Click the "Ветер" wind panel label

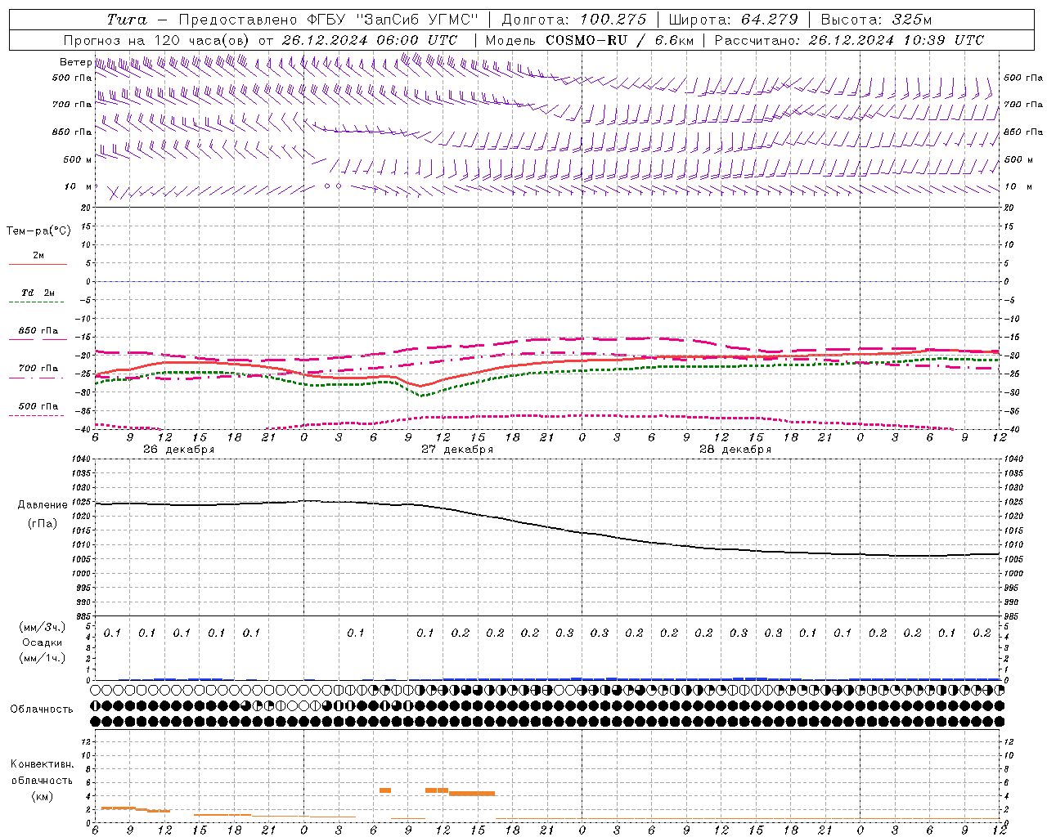75,62
